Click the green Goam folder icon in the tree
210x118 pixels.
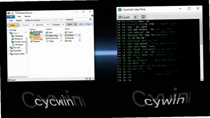11,33
